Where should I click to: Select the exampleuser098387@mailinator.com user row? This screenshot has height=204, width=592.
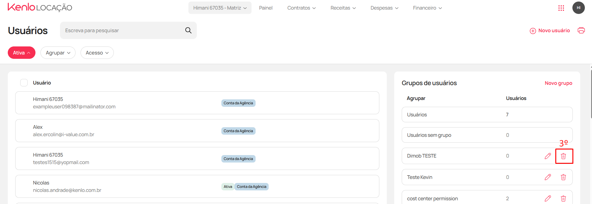pyautogui.click(x=197, y=103)
